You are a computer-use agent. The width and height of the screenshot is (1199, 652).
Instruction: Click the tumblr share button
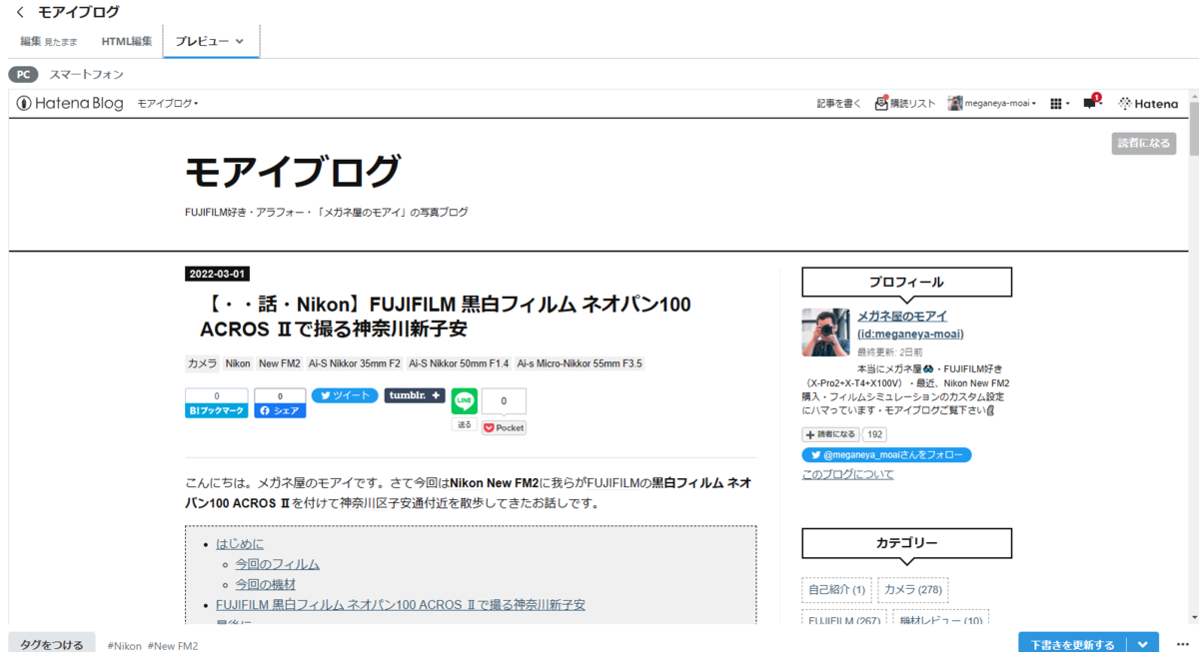coord(415,395)
